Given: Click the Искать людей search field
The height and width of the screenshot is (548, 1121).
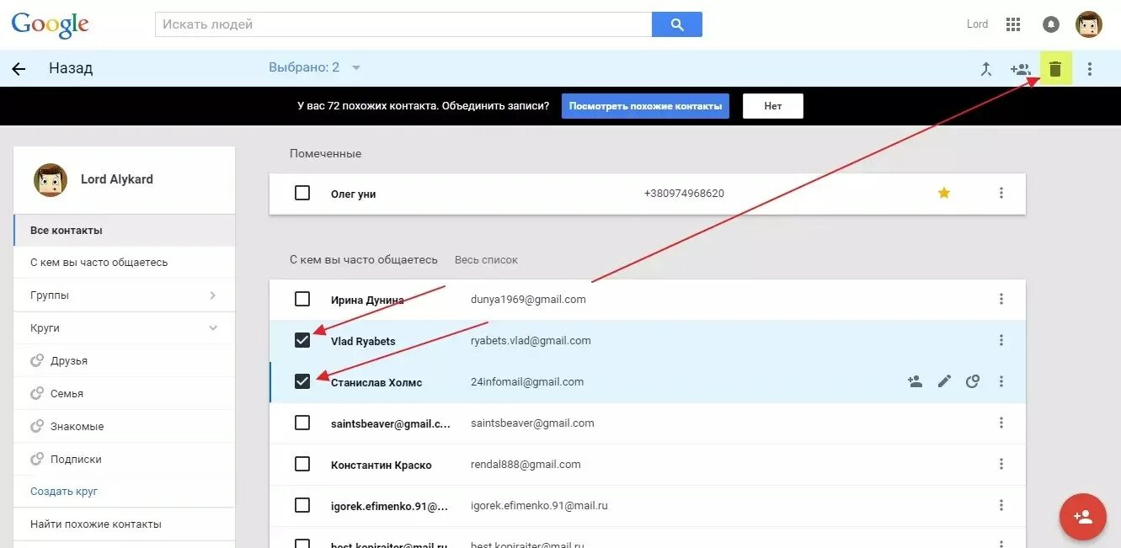Looking at the screenshot, I should [403, 24].
